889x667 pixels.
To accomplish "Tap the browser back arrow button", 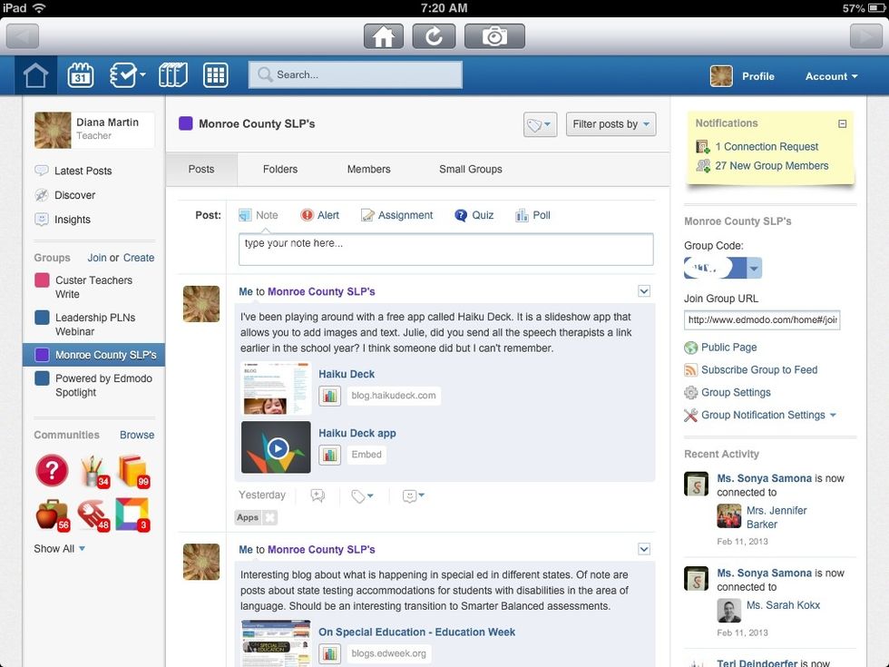I will click(22, 36).
